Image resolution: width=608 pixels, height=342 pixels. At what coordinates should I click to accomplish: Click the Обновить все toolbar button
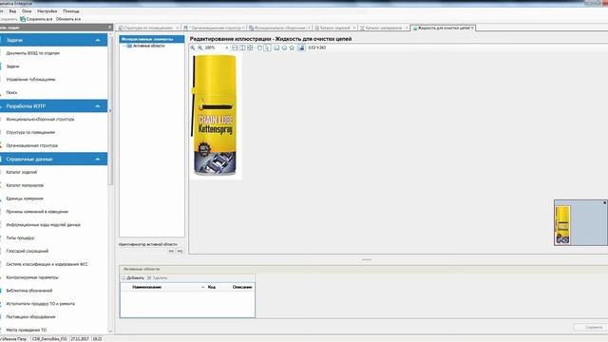click(68, 19)
